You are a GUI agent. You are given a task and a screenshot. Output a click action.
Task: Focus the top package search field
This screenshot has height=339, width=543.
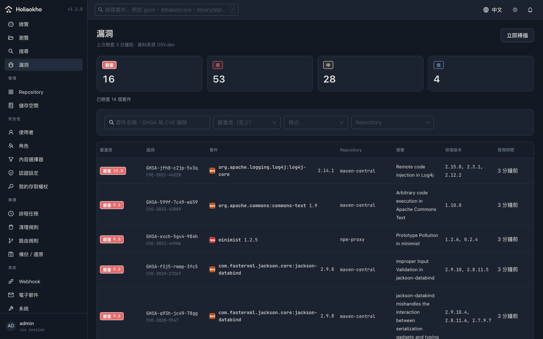(166, 10)
